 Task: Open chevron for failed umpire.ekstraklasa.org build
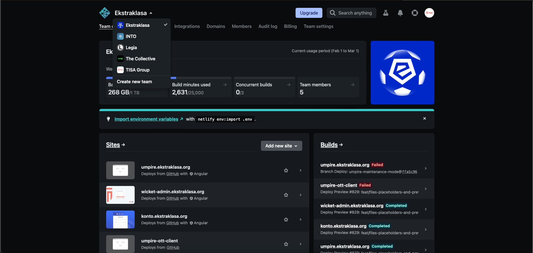click(426, 168)
